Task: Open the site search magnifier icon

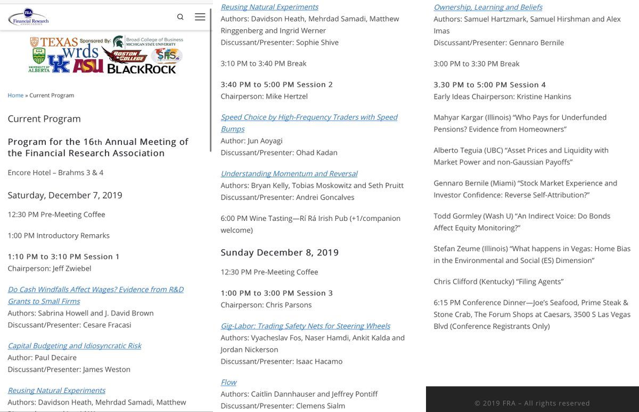Action: coord(181,17)
